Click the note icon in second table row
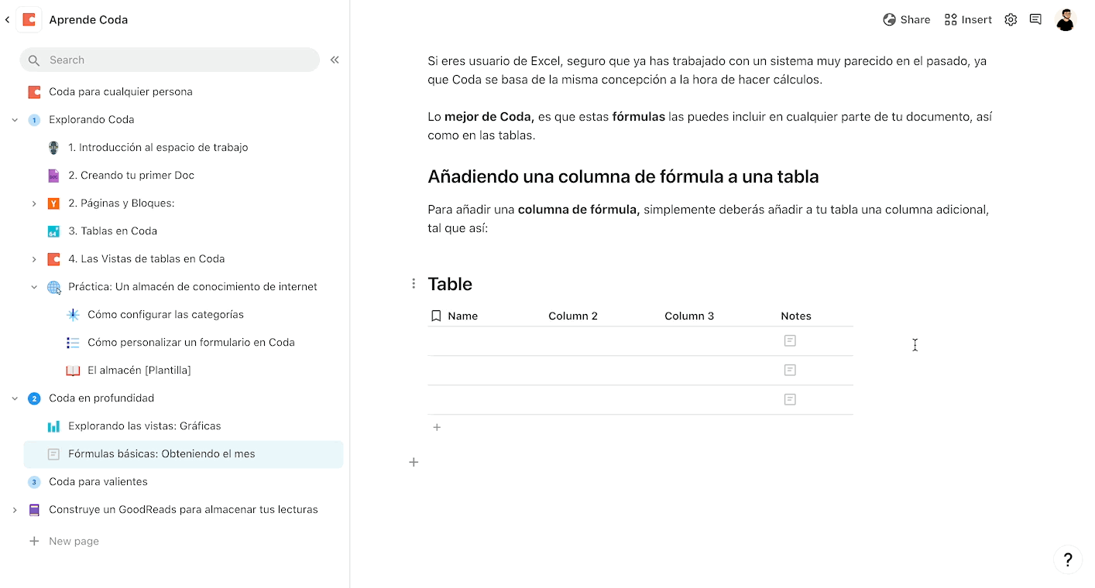Image resolution: width=1095 pixels, height=588 pixels. (x=790, y=370)
